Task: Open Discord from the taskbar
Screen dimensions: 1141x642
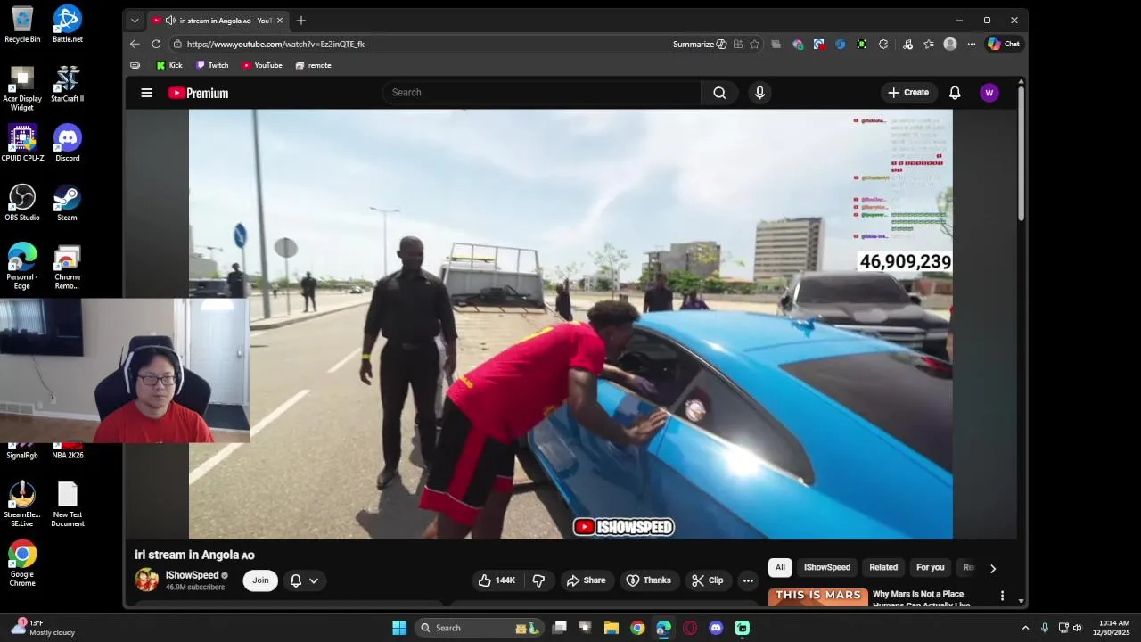Action: 716,628
